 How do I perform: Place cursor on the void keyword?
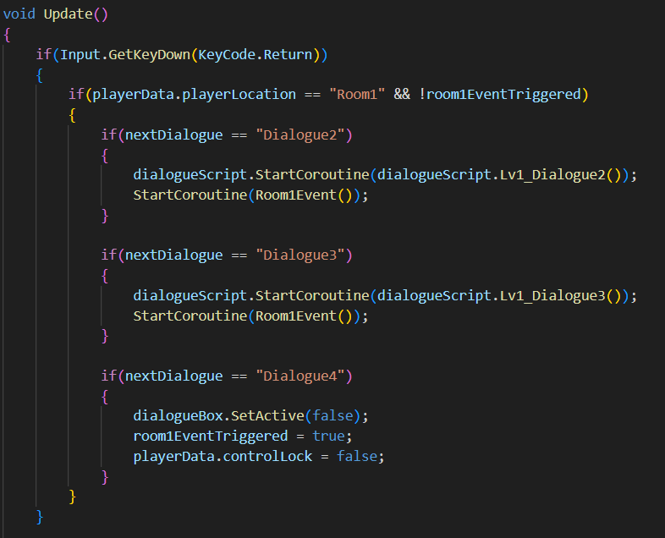[x=19, y=14]
